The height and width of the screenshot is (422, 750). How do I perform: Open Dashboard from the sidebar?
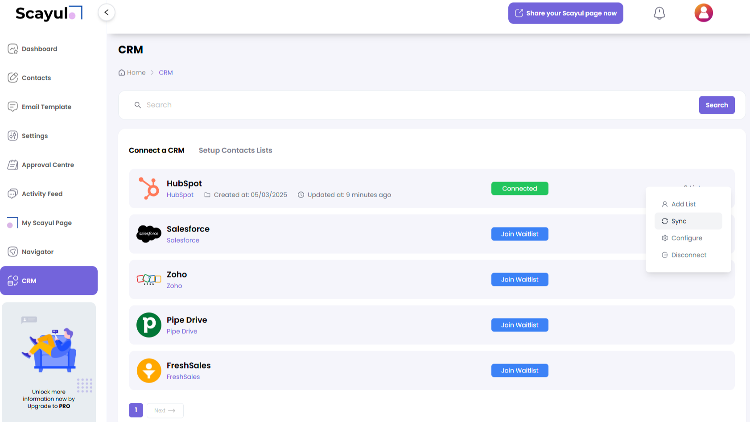[x=39, y=49]
